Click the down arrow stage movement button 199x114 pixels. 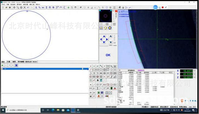tap(104, 43)
